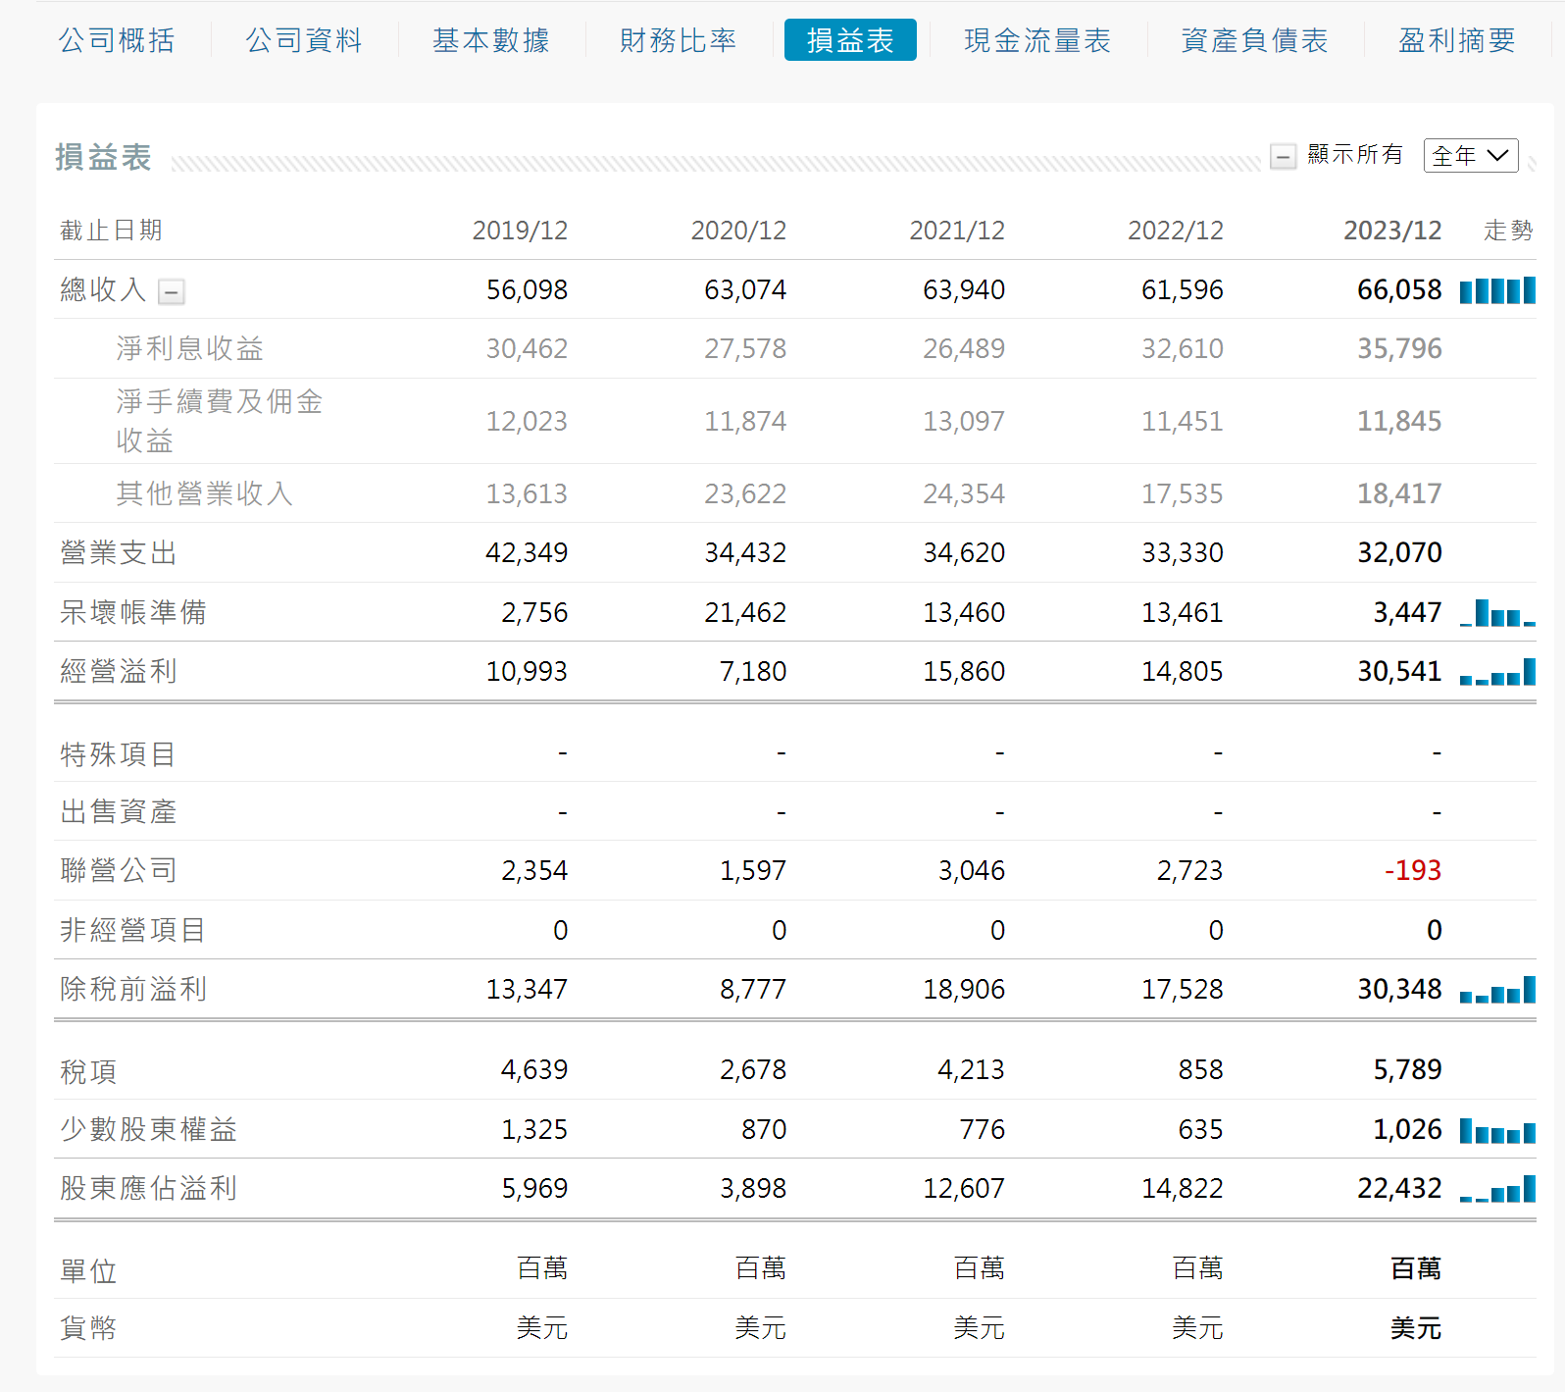View the 盈利摘要 tab
Screen dimensions: 1565x1392
(1456, 40)
